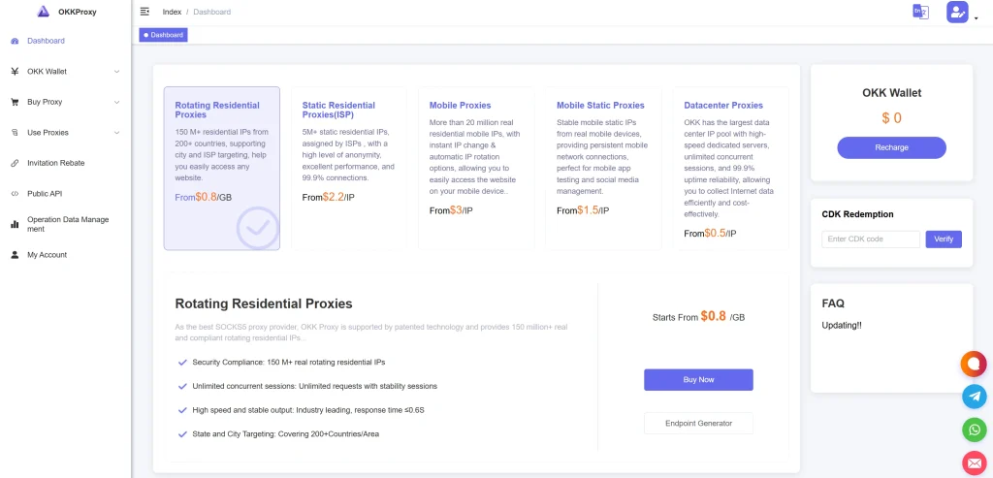Viewport: 993px width, 478px height.
Task: Select the Static Residential Proxies(ISP) card
Action: (x=348, y=168)
